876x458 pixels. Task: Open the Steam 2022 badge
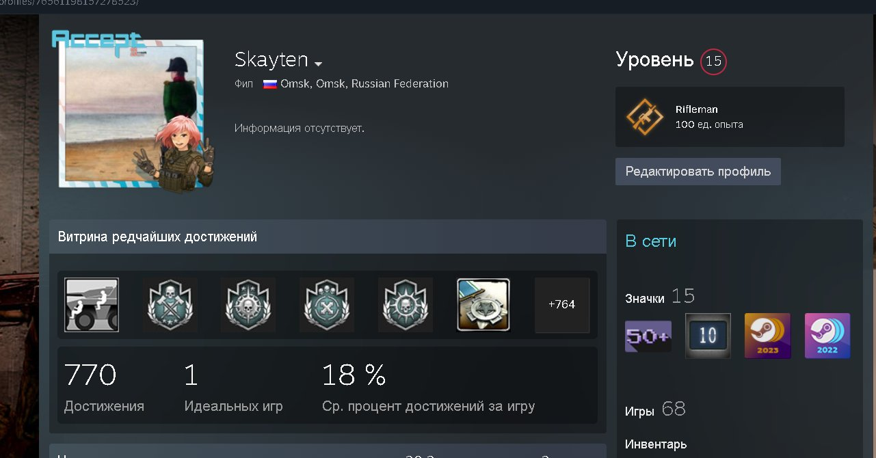click(827, 336)
